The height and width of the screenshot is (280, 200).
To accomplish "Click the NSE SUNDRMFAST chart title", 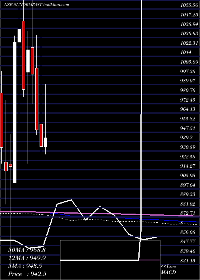I will [x=36, y=5].
